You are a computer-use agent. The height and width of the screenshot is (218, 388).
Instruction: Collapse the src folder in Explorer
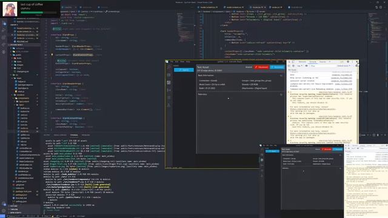(x=16, y=75)
